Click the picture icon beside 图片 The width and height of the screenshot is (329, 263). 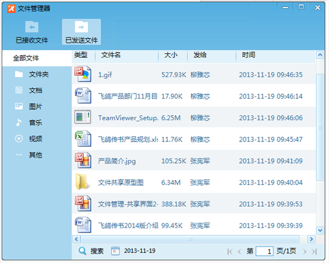(x=19, y=106)
